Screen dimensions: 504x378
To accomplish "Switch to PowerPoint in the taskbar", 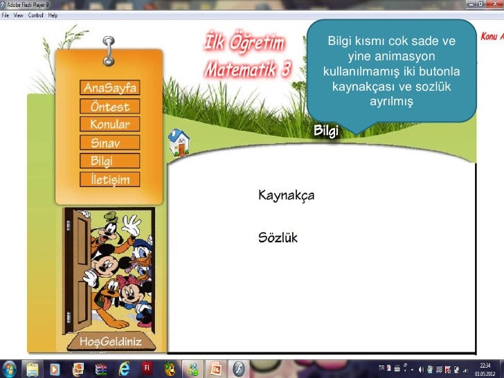I will 216,369.
